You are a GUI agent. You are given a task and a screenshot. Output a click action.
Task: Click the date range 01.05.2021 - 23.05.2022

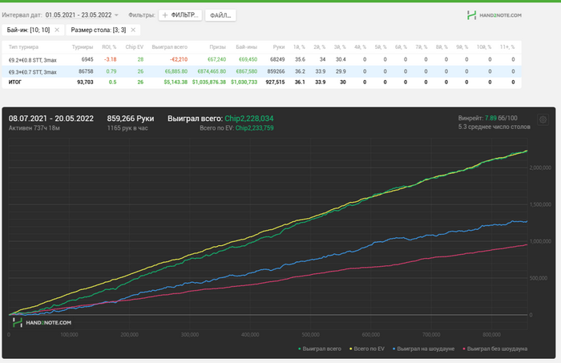click(79, 15)
